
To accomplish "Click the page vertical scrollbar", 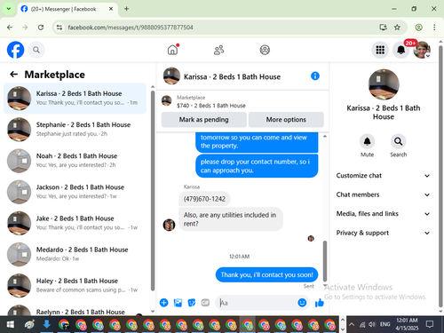I will 440,177.
